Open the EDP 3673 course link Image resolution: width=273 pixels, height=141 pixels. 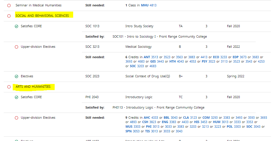tap(239, 57)
